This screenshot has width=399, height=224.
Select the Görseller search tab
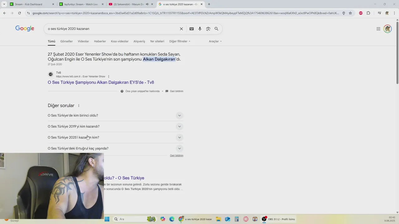pyautogui.click(x=66, y=41)
